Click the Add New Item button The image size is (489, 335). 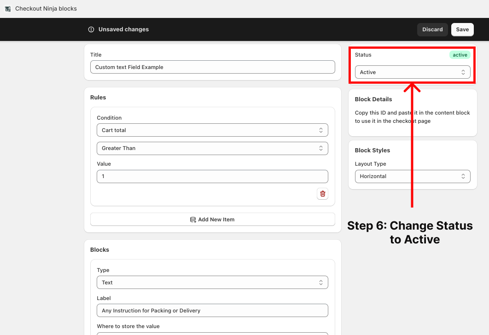coord(212,219)
